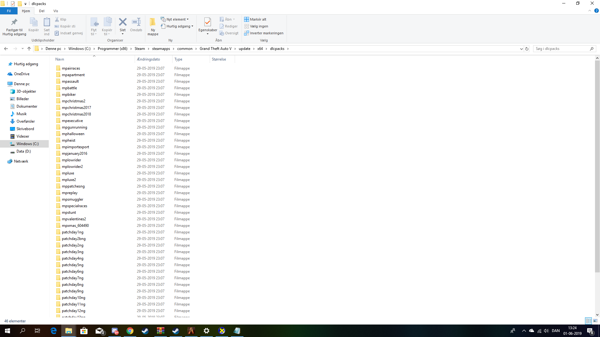Refresh the folder with the reload icon

tap(527, 49)
